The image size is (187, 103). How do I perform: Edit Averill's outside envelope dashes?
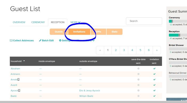click(x=80, y=85)
